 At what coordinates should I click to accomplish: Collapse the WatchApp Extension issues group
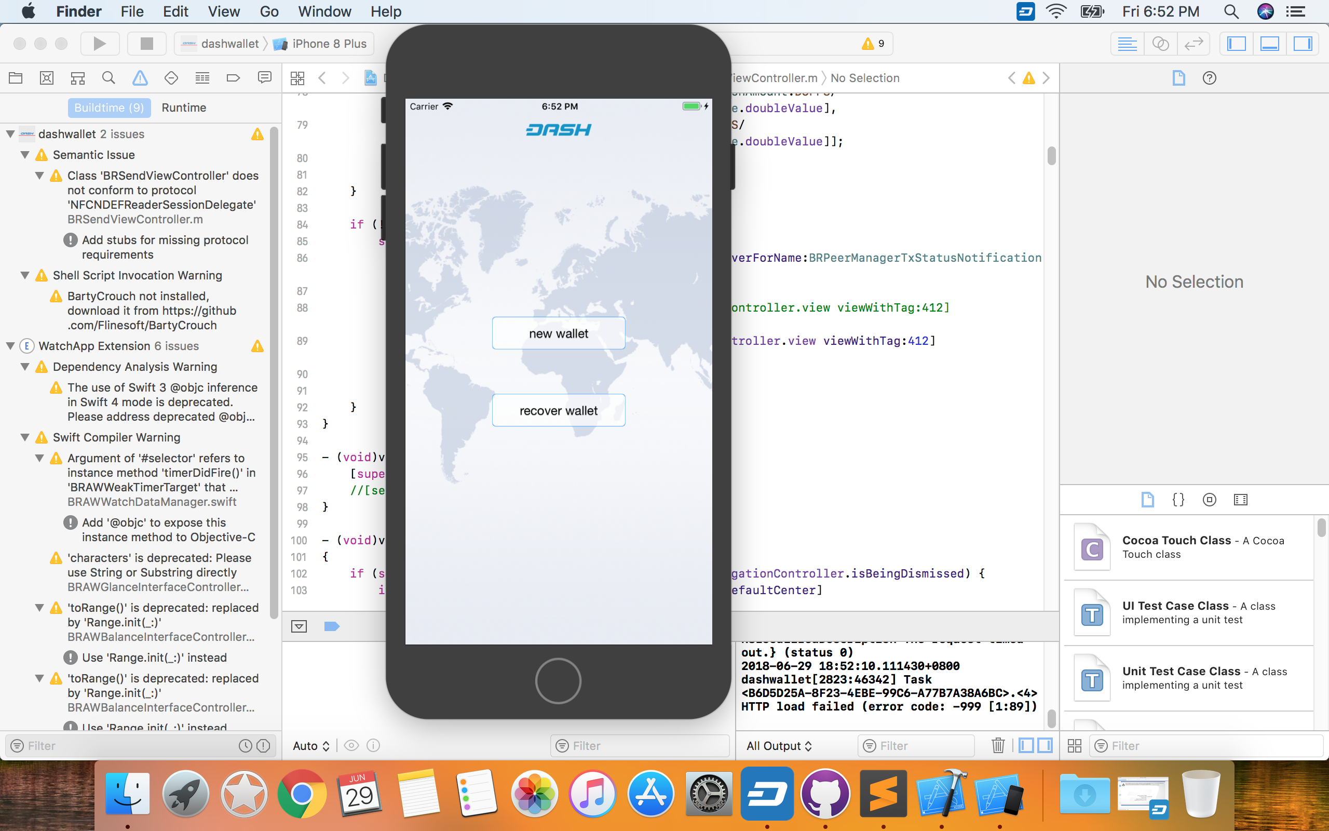coord(10,346)
